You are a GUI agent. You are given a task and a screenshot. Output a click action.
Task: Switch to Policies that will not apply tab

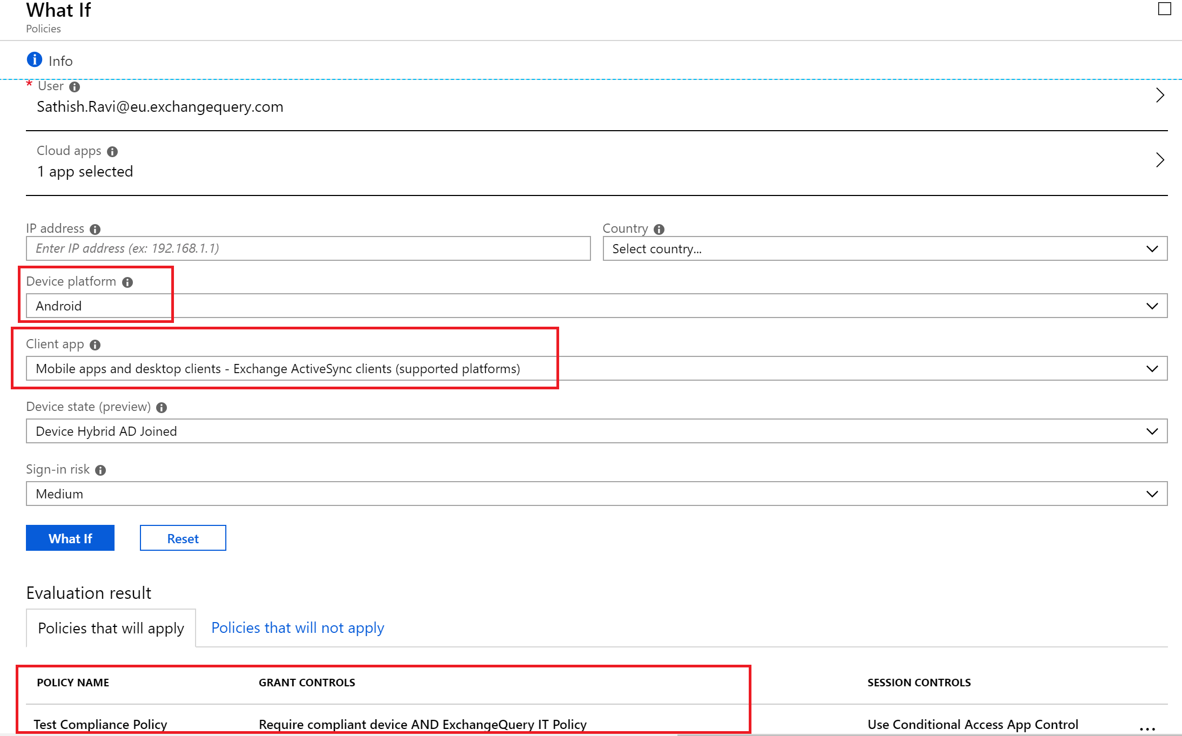point(298,628)
